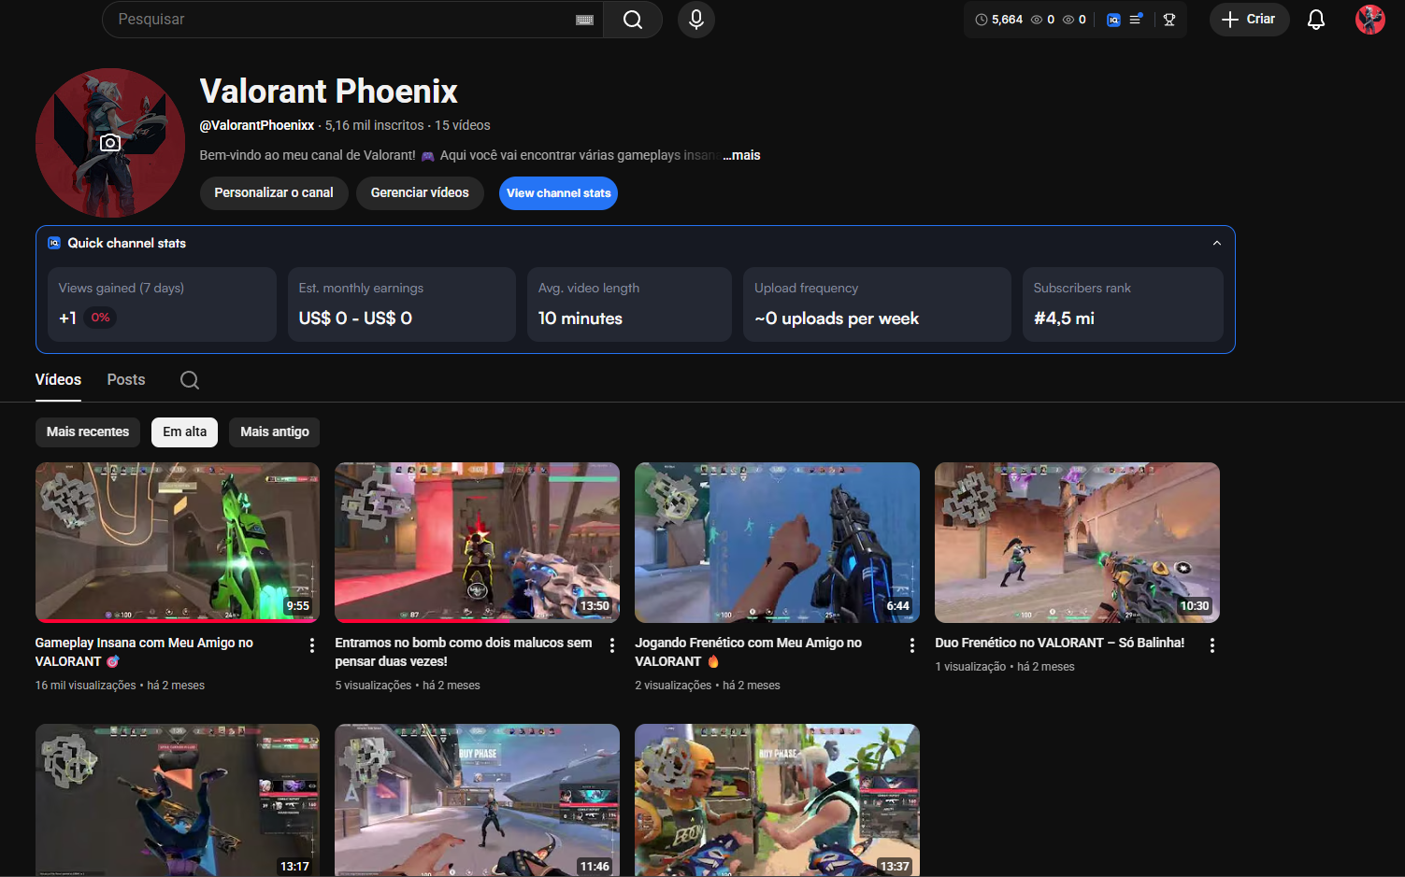Sort videos by Mais recentes
Viewport: 1405px width, 877px height.
88,431
